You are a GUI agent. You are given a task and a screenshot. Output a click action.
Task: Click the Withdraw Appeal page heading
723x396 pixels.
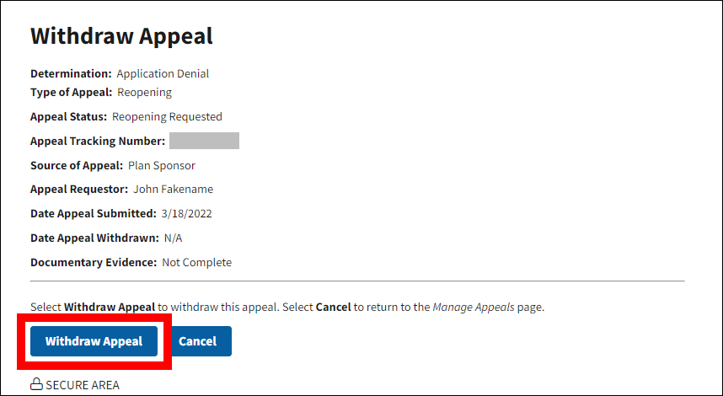[x=121, y=36]
